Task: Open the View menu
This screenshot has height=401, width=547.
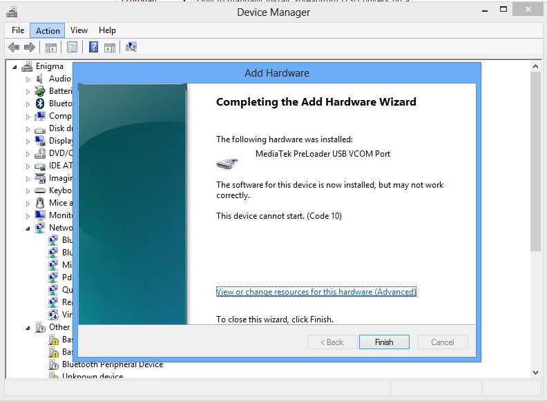Action: (x=79, y=30)
